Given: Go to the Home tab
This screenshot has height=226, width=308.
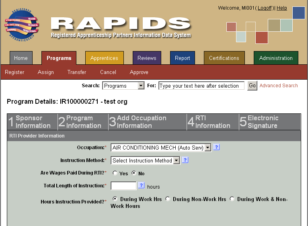Looking at the screenshot, I should click(21, 58).
